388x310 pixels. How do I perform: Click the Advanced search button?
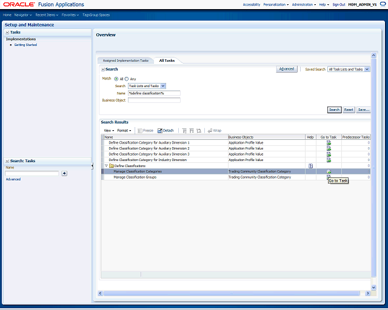click(287, 69)
